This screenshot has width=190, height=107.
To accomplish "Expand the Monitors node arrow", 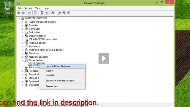I will pos(23,53).
